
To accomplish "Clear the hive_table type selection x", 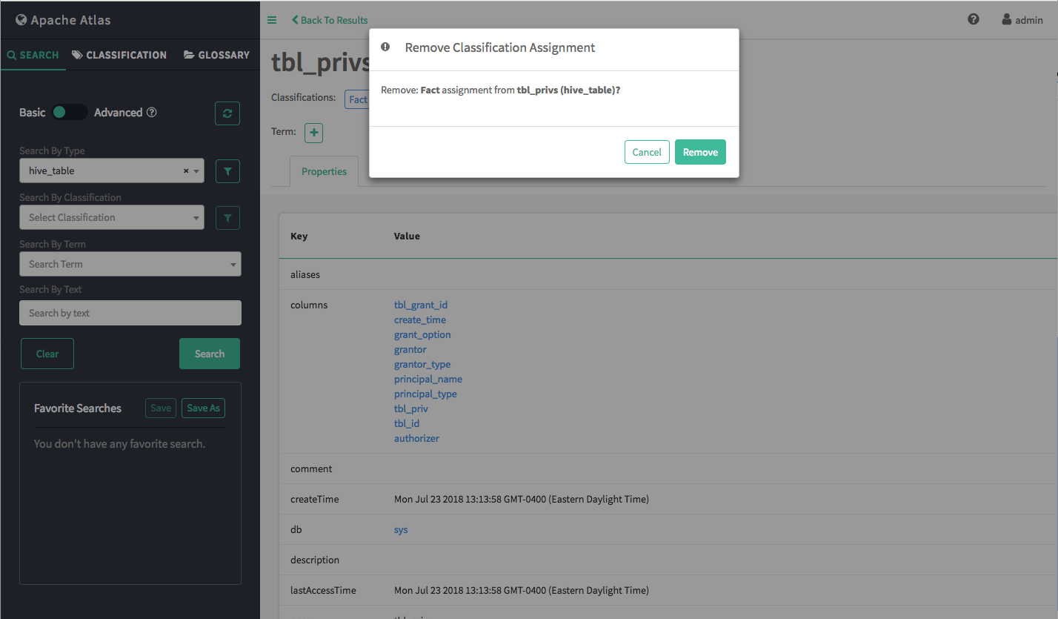I will point(186,171).
